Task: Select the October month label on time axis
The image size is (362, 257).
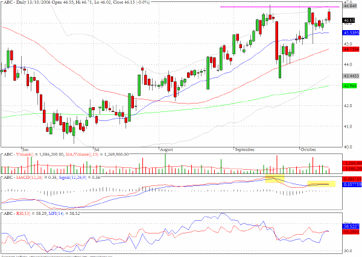Action: (308, 149)
